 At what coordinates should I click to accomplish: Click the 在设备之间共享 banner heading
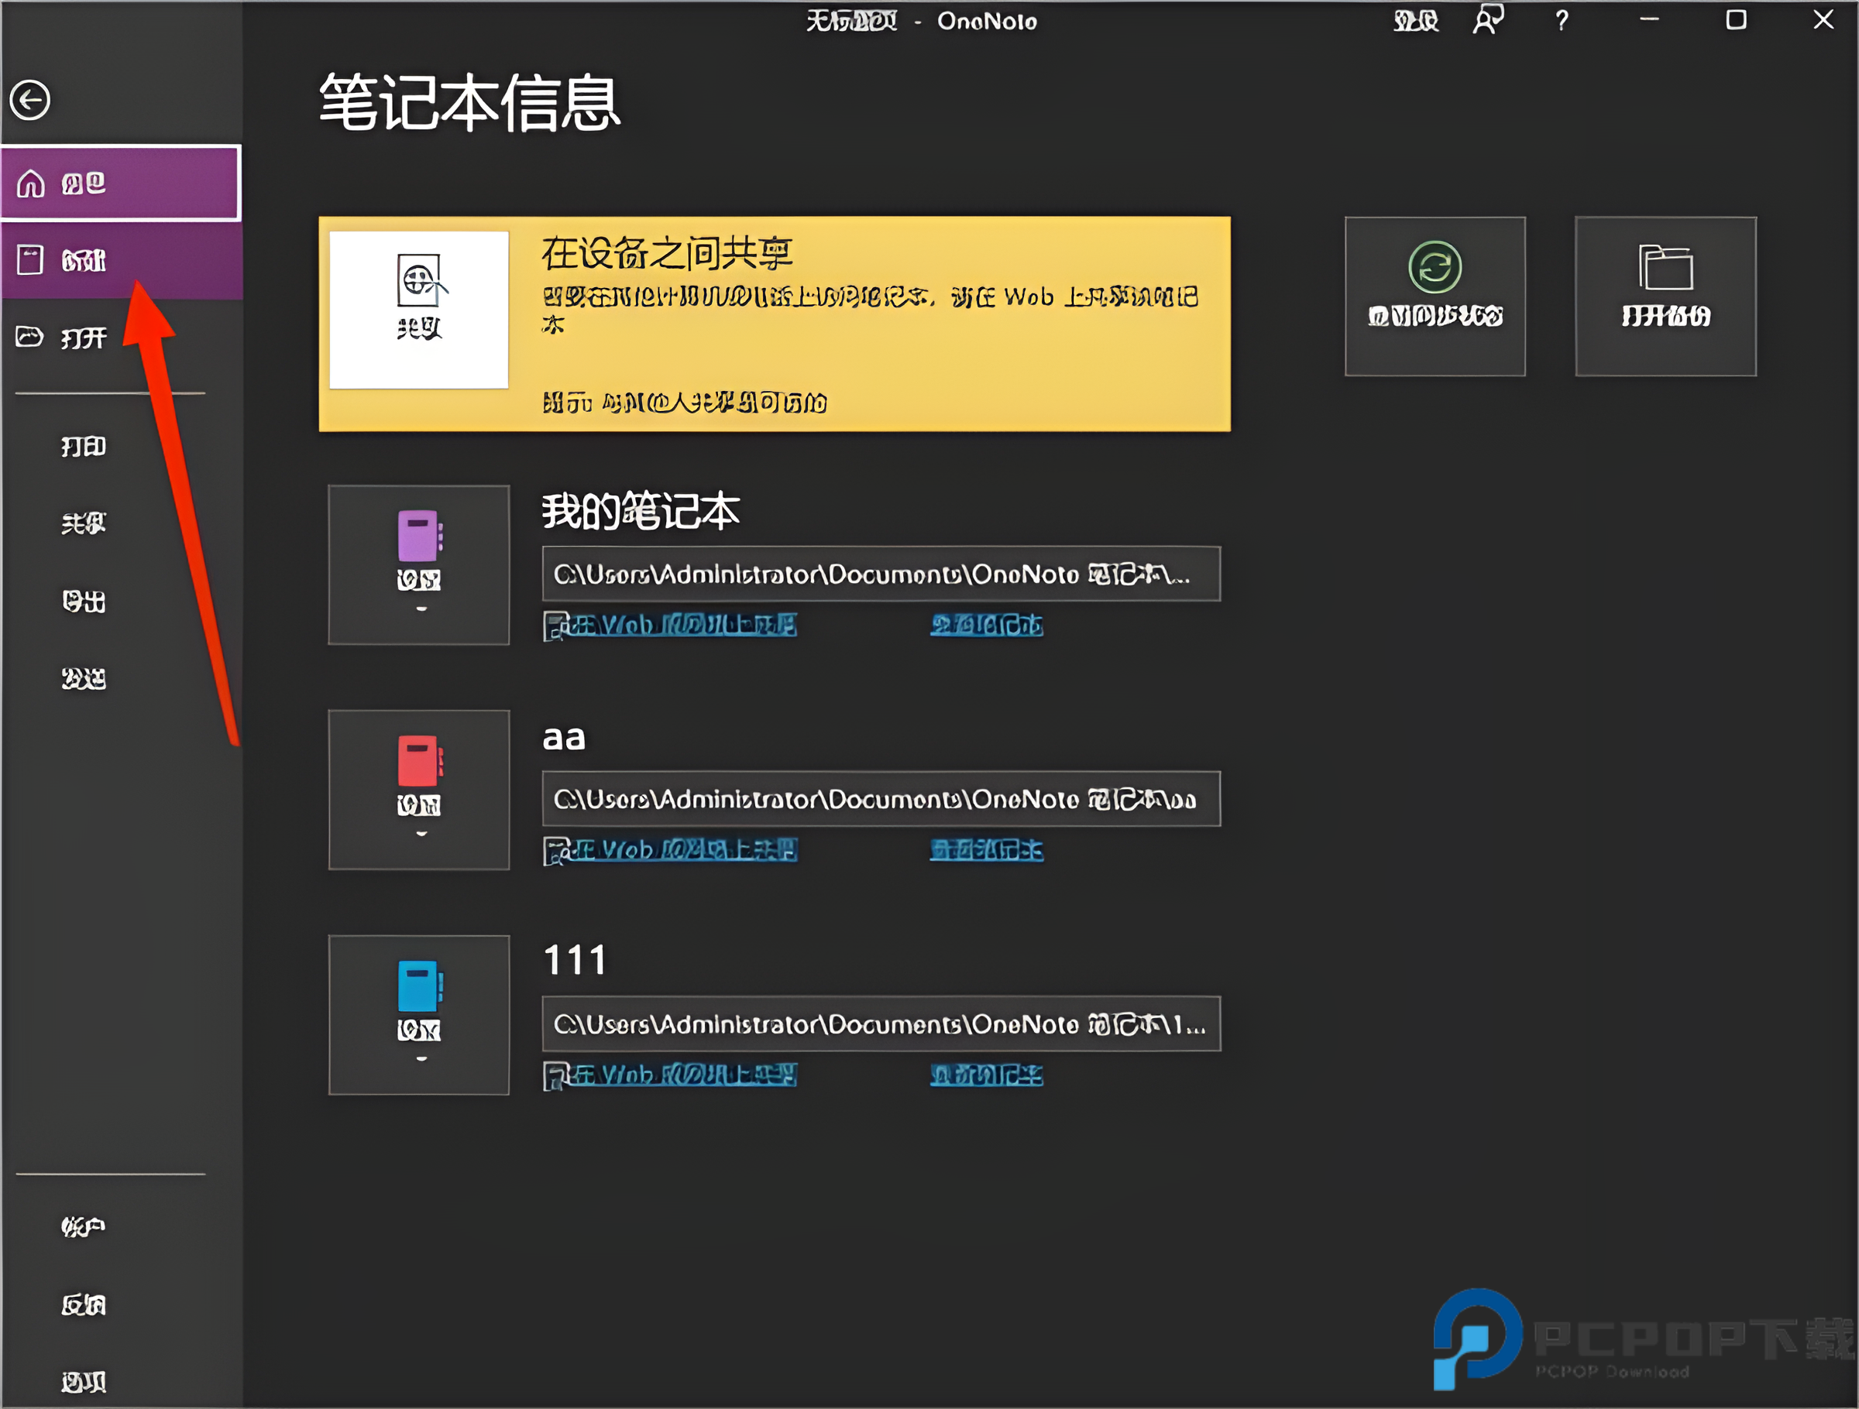click(x=667, y=253)
